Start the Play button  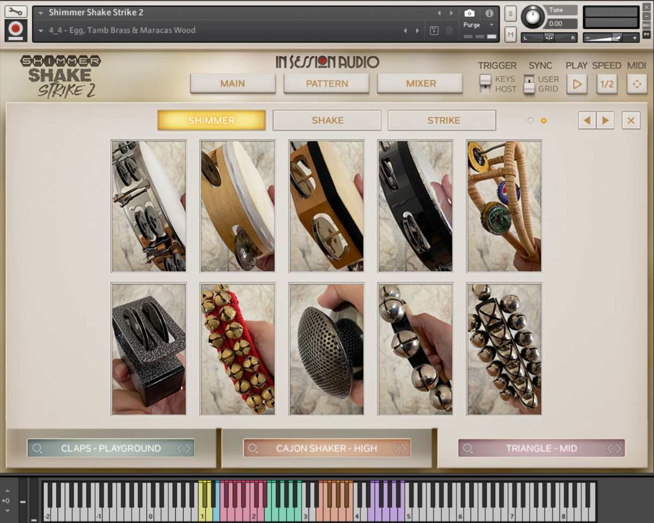(577, 84)
